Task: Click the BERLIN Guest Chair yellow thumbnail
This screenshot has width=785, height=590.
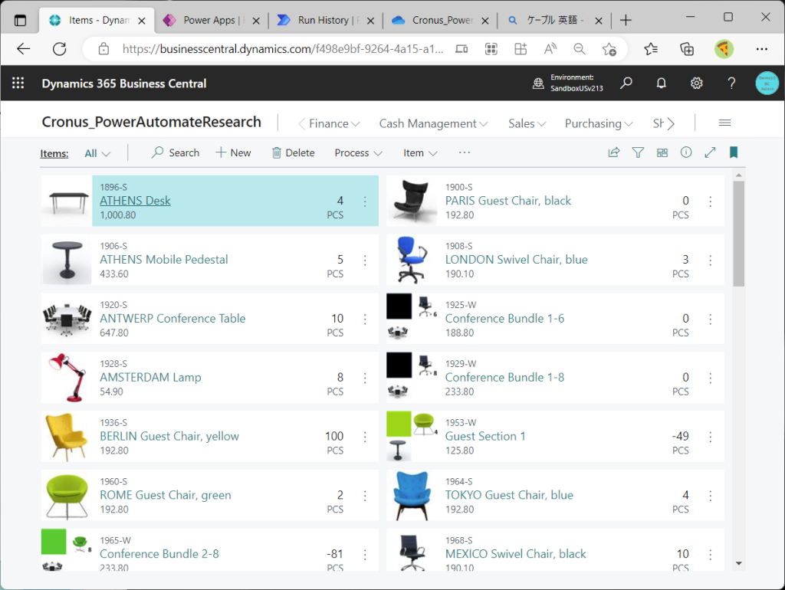Action: (66, 437)
